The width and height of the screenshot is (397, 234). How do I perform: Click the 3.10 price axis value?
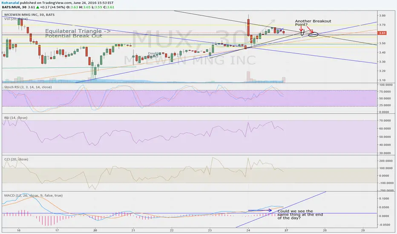pyautogui.click(x=382, y=80)
